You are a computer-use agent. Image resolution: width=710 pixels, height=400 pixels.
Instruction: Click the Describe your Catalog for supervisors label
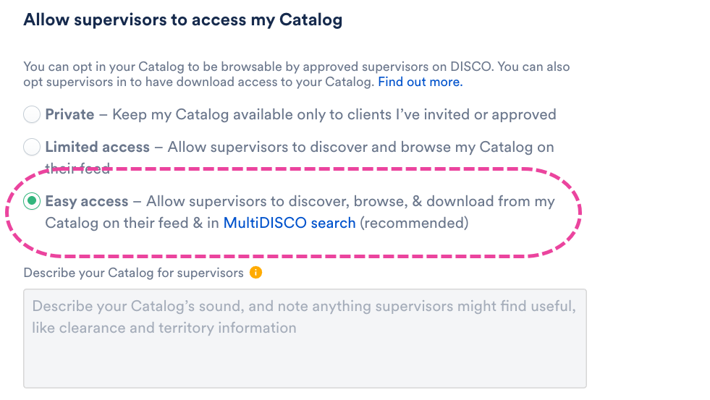133,273
